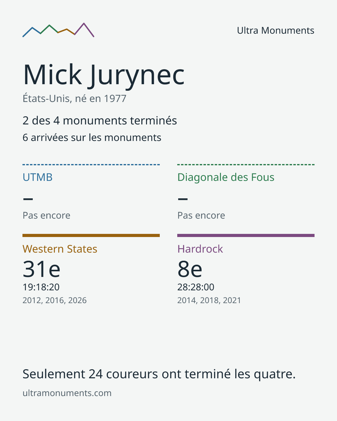Open the Diagonale des Fous heading
Viewport: 337px width, 421px height.
(x=226, y=177)
